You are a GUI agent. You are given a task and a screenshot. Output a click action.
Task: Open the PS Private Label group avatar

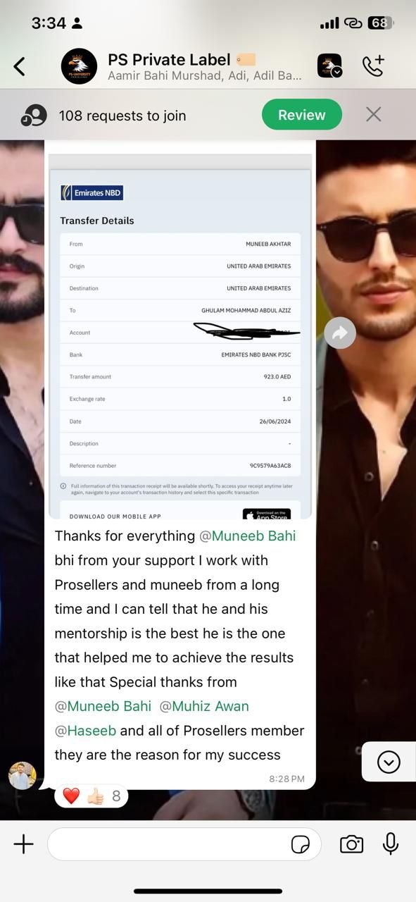click(x=79, y=66)
